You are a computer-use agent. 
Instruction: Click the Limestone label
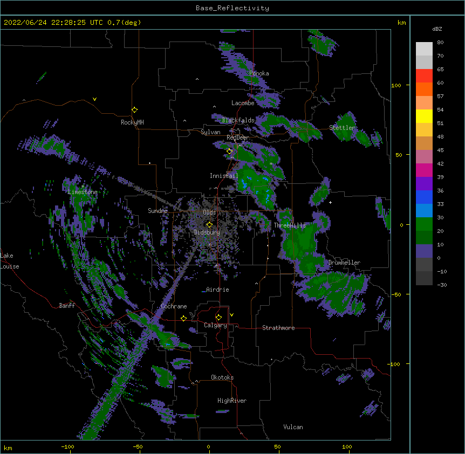tap(83, 192)
